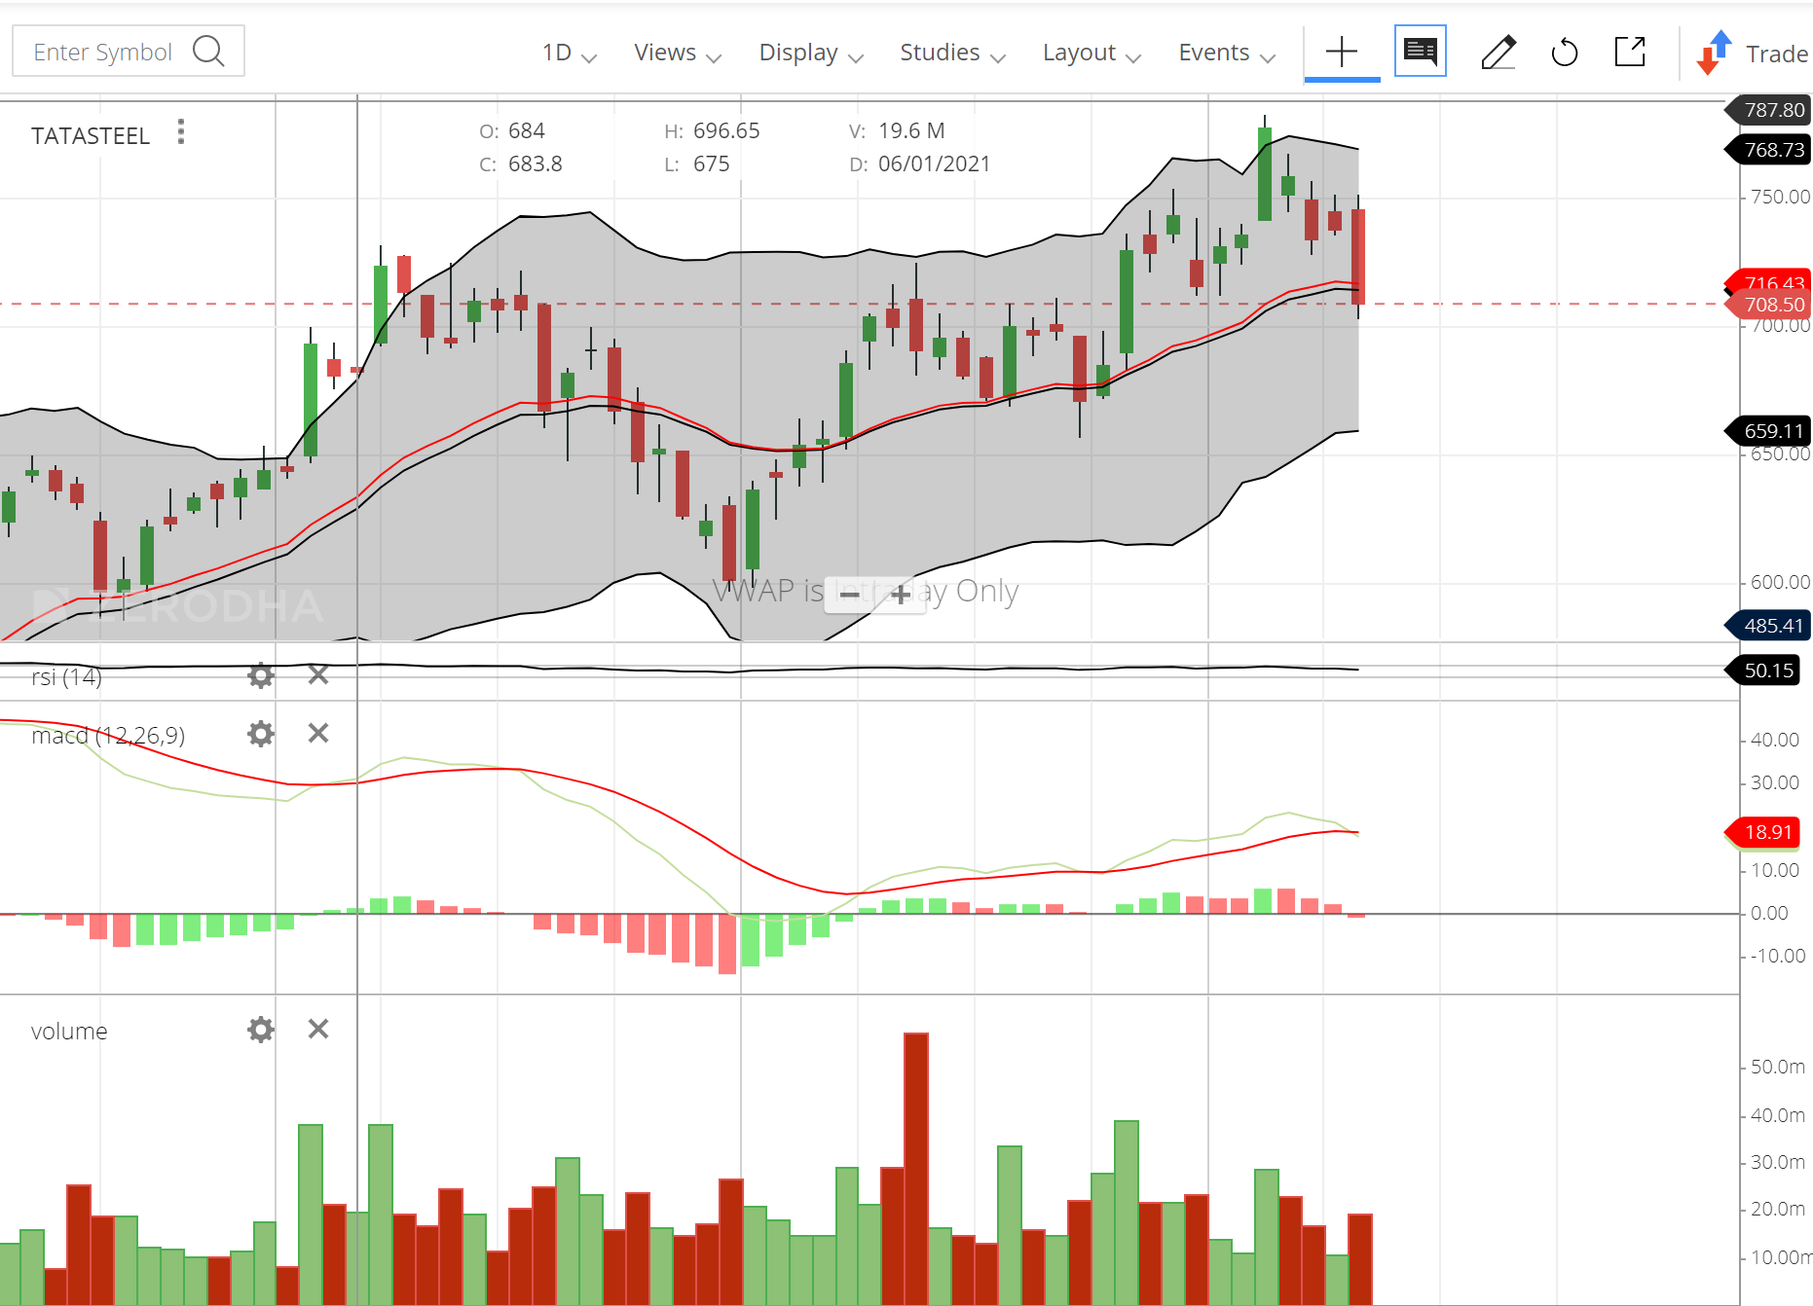1813x1306 pixels.
Task: Click the pop-out share icon
Action: [1630, 52]
